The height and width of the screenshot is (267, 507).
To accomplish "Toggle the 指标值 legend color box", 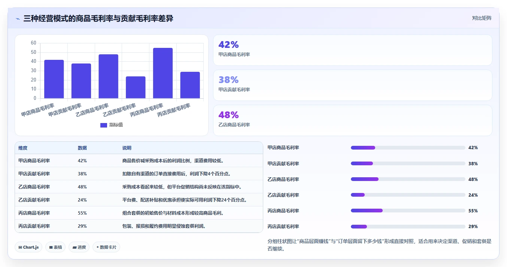I will [x=104, y=125].
